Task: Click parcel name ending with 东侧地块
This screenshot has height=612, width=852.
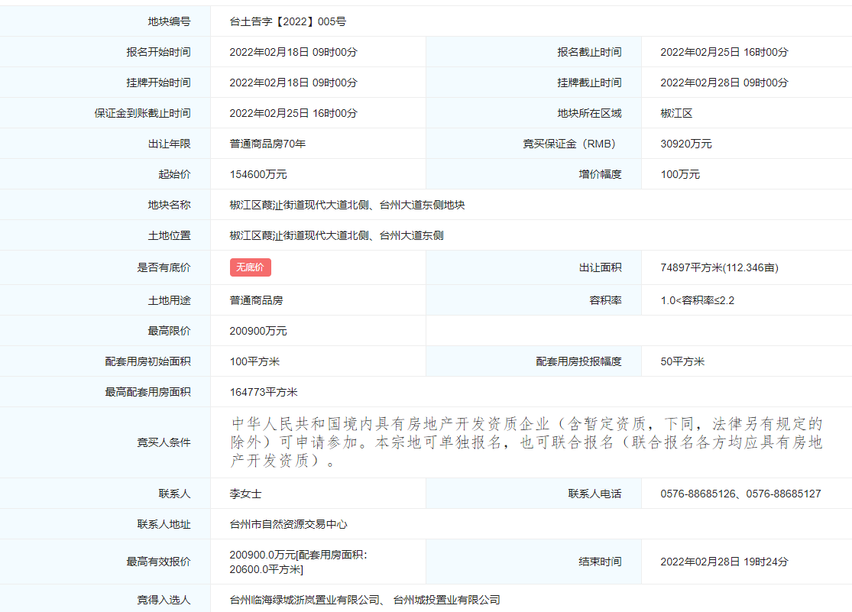Action: click(347, 205)
